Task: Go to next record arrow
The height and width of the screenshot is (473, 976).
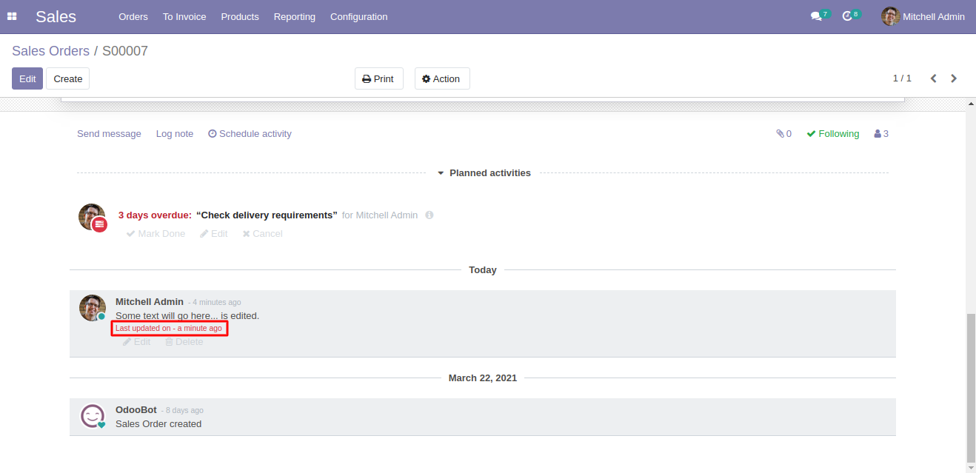Action: (x=954, y=78)
